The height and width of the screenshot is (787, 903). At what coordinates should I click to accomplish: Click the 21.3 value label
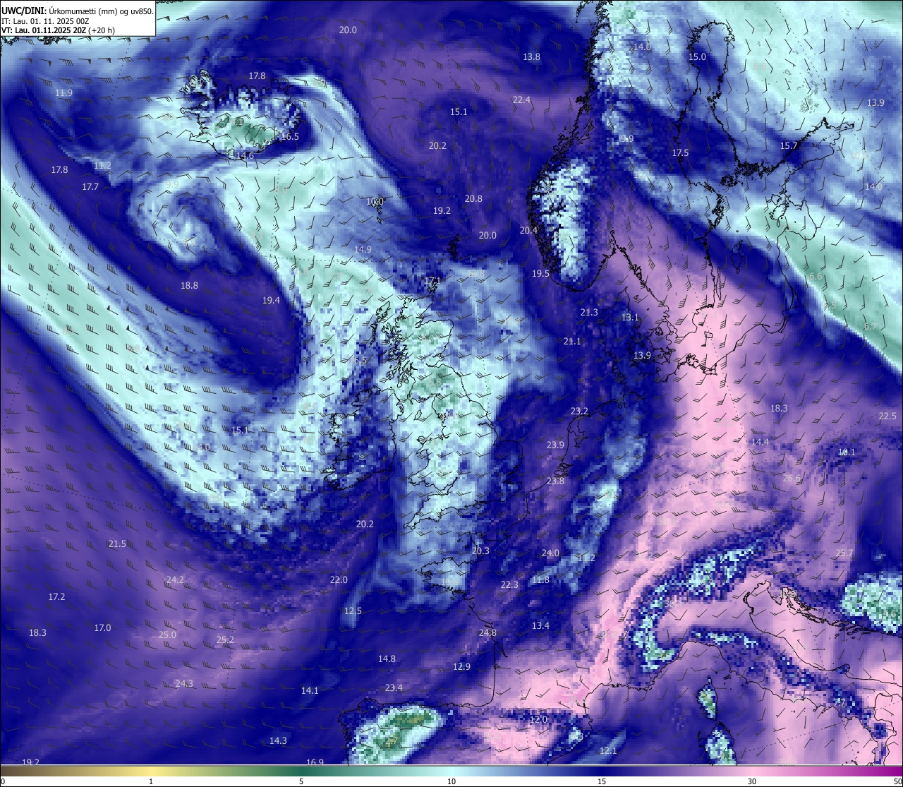pos(589,312)
